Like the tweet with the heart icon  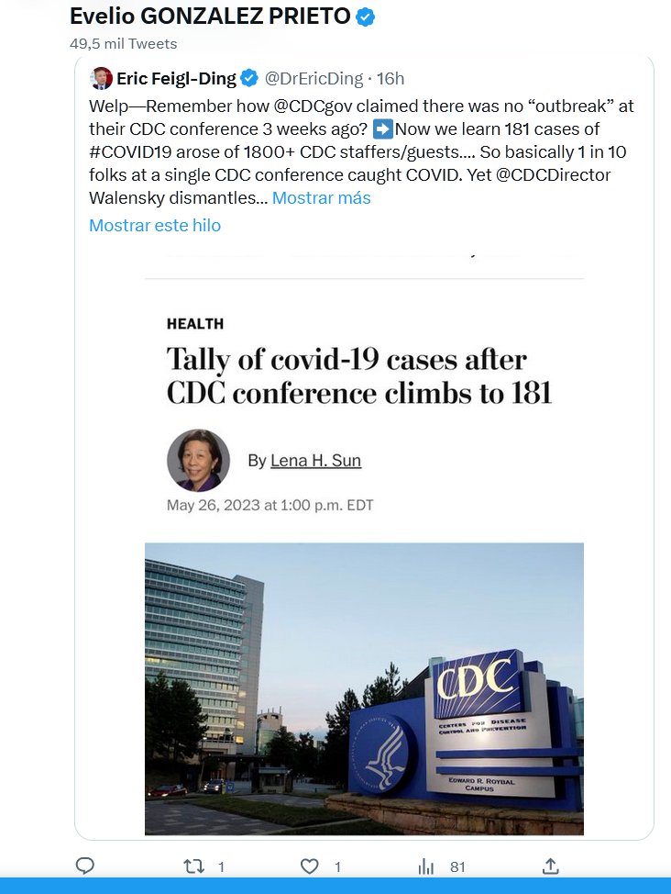(309, 866)
